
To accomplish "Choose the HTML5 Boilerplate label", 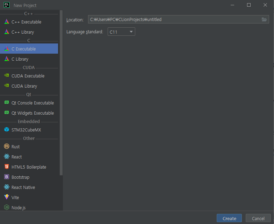I will point(29,167).
